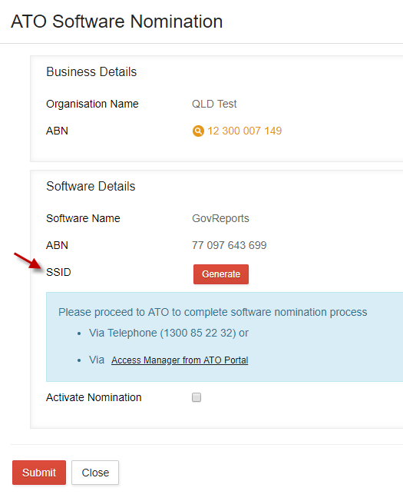
Task: Select the GovReports software name value
Action: [x=220, y=218]
